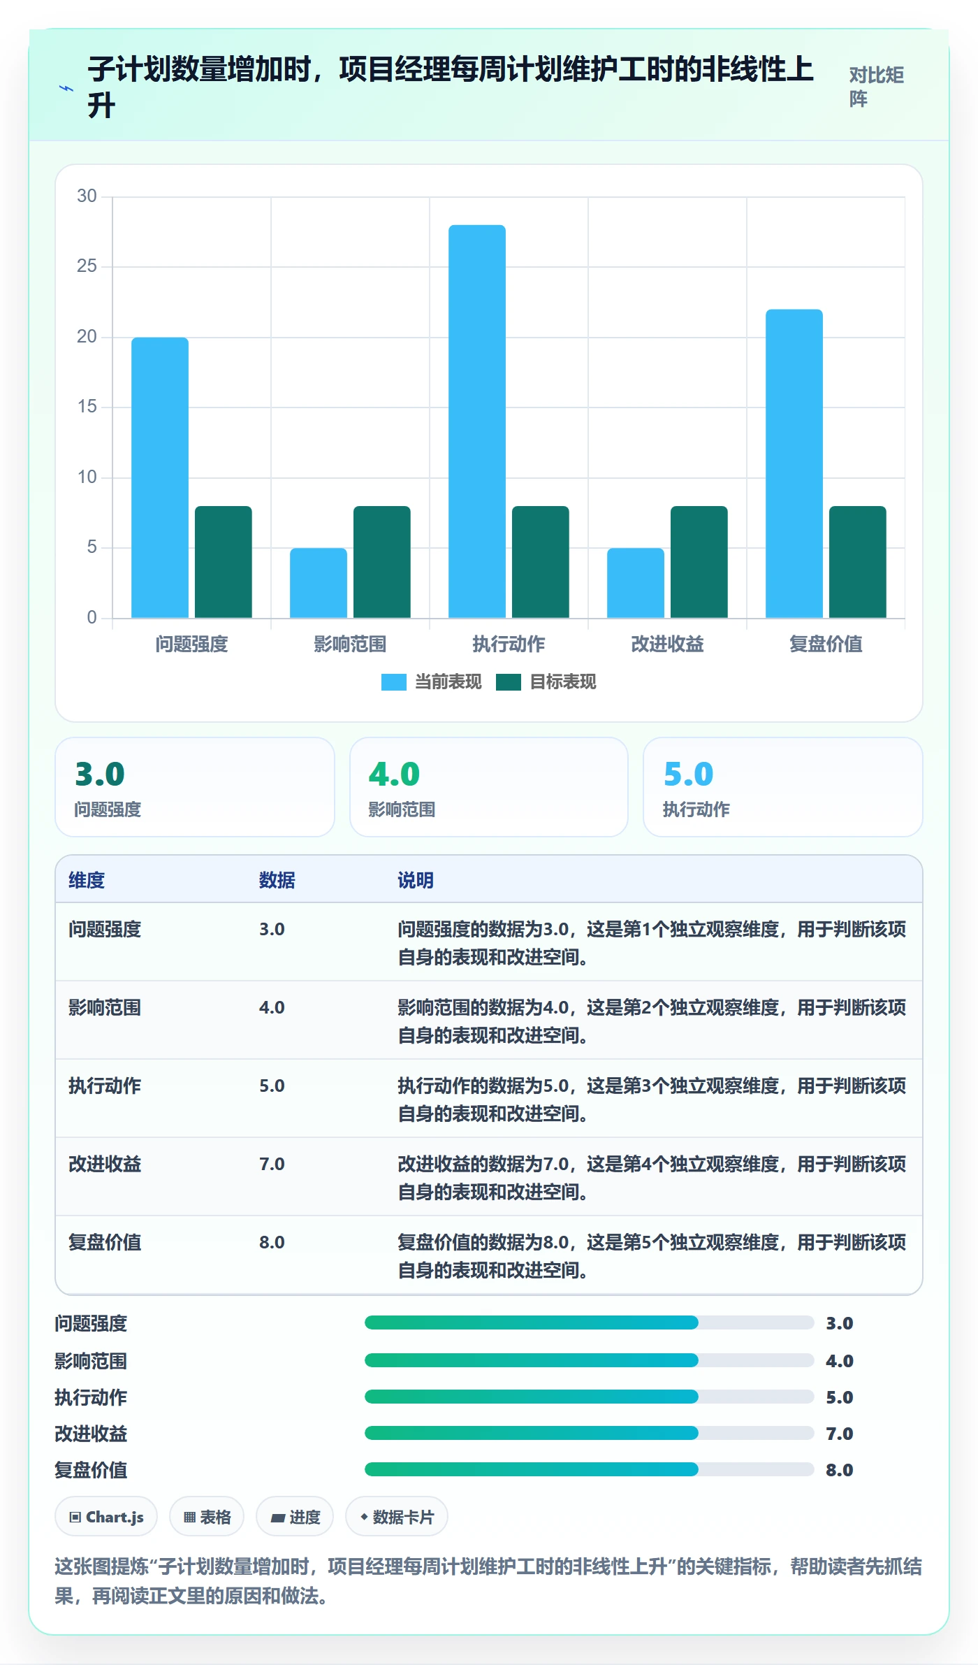Toggle the 目标表现 legend color swatch
The width and height of the screenshot is (978, 1665).
click(x=509, y=682)
